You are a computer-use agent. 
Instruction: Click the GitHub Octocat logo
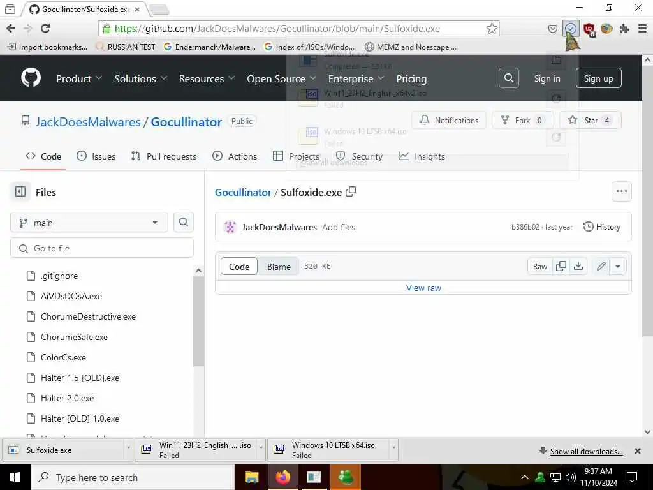(x=31, y=78)
